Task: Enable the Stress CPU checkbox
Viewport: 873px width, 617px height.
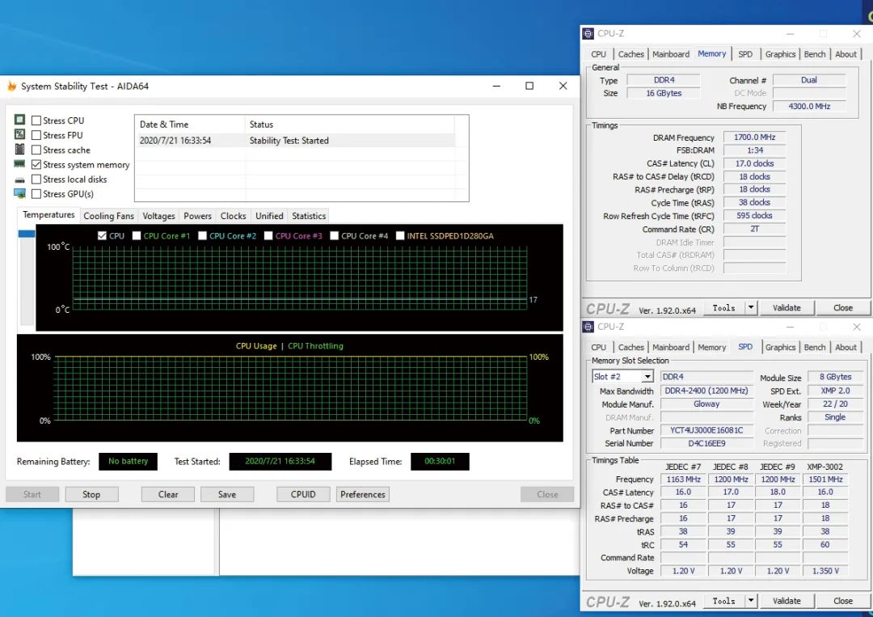Action: tap(36, 120)
